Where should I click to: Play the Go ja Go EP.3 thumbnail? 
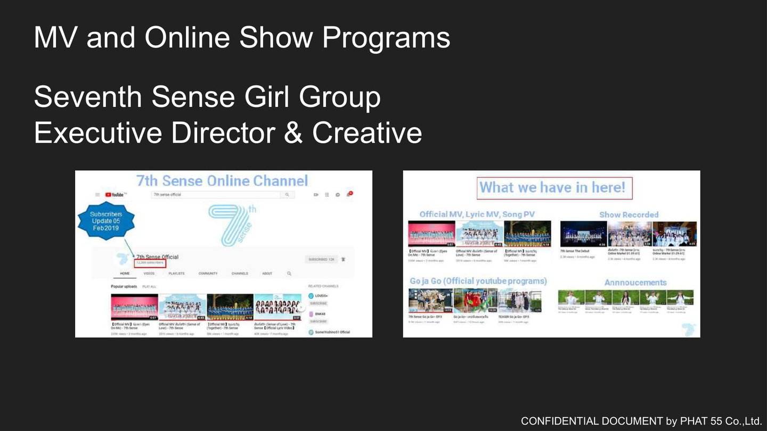(430, 301)
